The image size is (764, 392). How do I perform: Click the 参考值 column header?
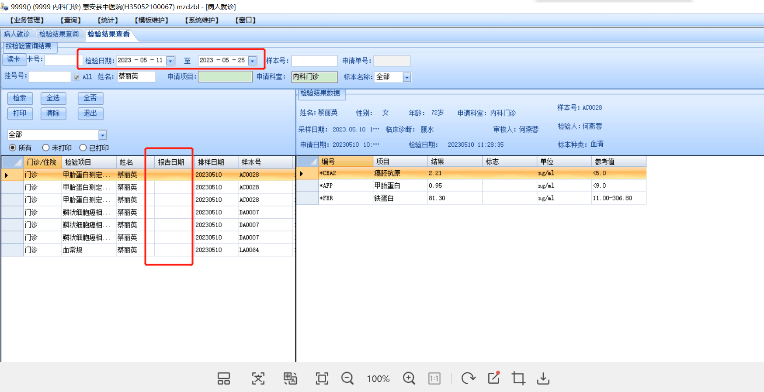click(x=618, y=162)
